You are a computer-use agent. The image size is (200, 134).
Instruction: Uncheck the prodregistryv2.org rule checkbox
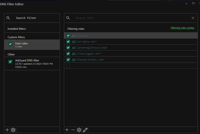coord(68,48)
